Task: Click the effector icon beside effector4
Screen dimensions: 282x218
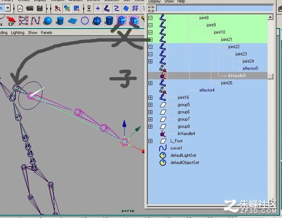Action: (x=162, y=90)
